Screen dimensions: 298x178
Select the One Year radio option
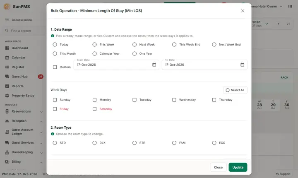tap(135, 54)
